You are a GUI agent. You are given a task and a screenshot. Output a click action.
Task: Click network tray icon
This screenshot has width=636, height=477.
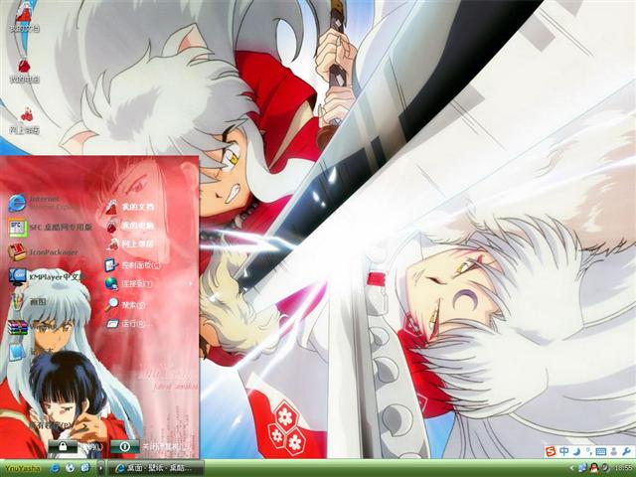coord(583,468)
